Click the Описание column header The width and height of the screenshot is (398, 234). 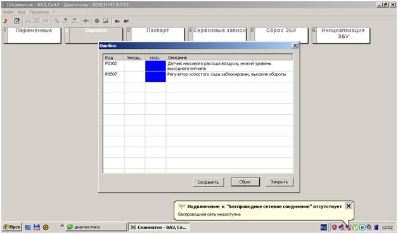point(229,58)
